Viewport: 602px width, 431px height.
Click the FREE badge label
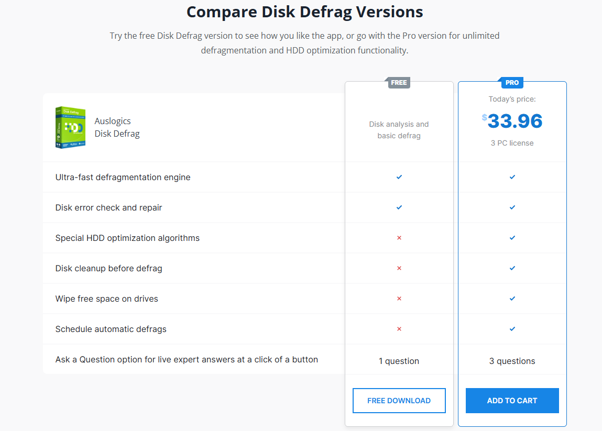pyautogui.click(x=399, y=83)
